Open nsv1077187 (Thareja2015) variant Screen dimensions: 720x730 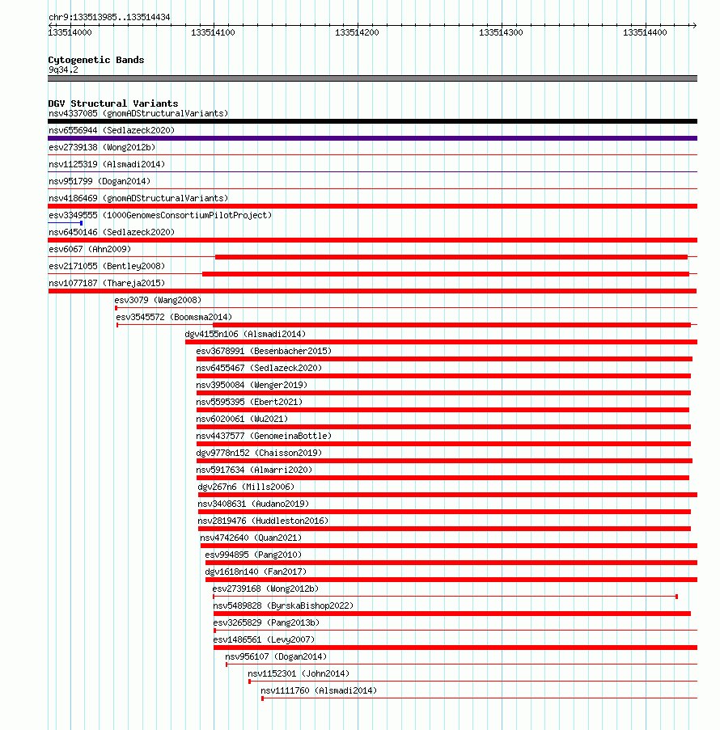[107, 284]
